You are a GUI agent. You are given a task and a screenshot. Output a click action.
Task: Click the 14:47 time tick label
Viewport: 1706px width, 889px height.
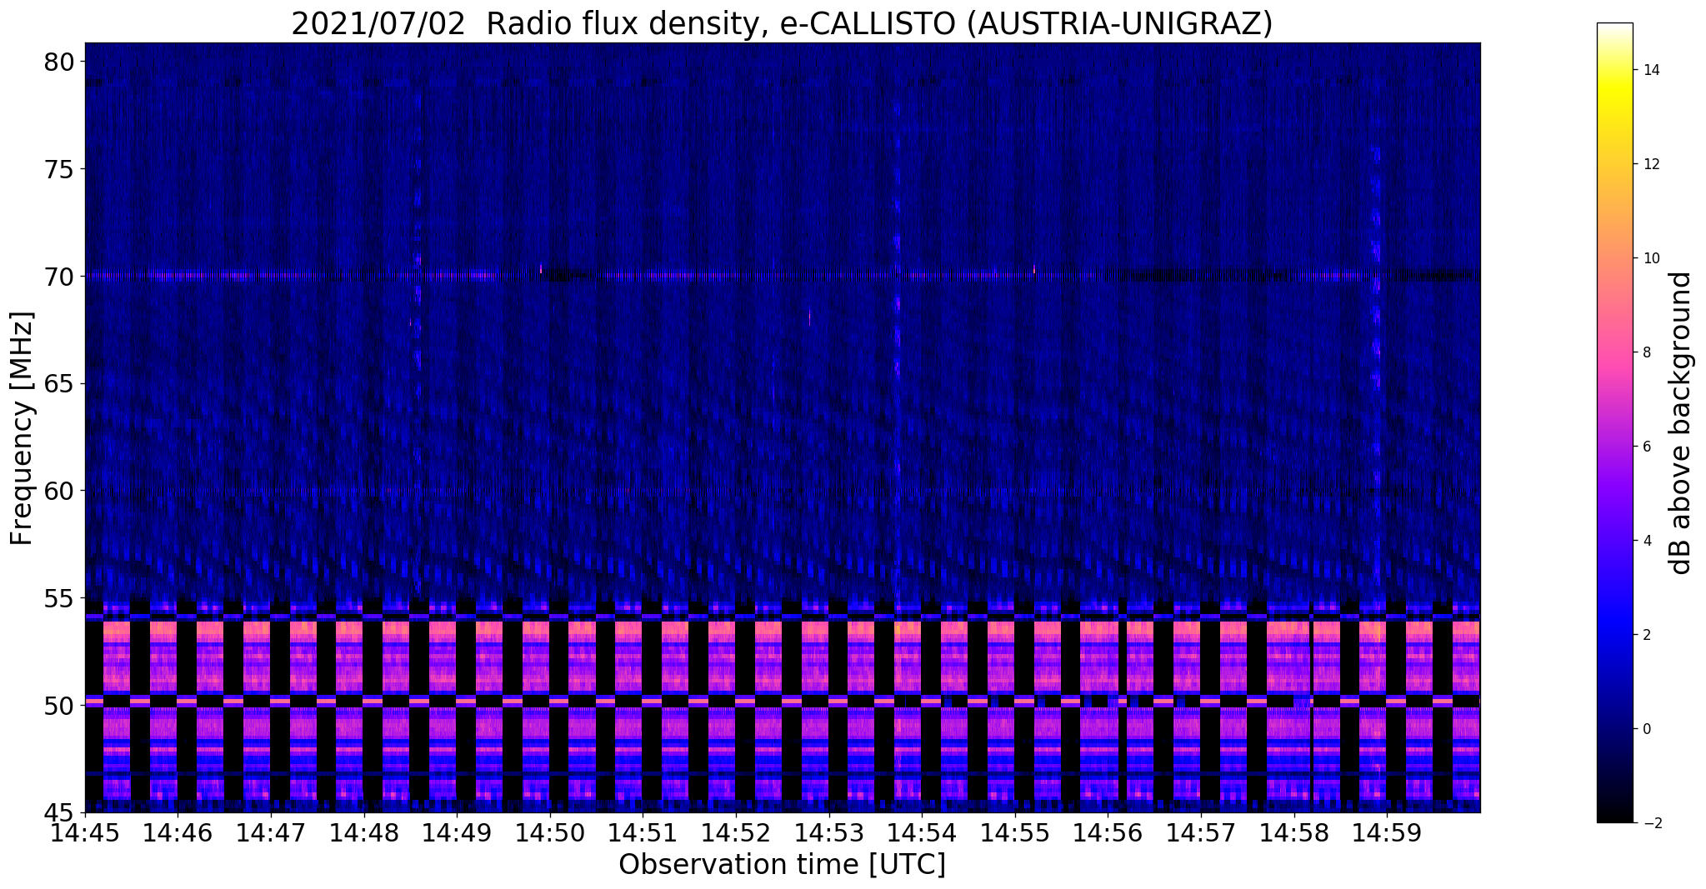(x=272, y=833)
